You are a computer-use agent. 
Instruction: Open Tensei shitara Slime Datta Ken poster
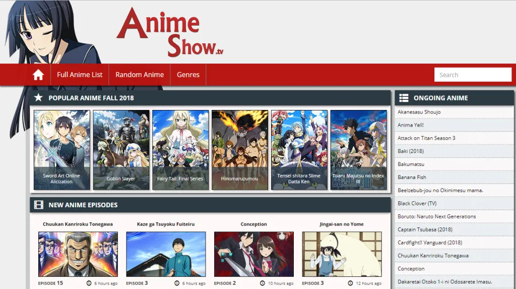299,150
